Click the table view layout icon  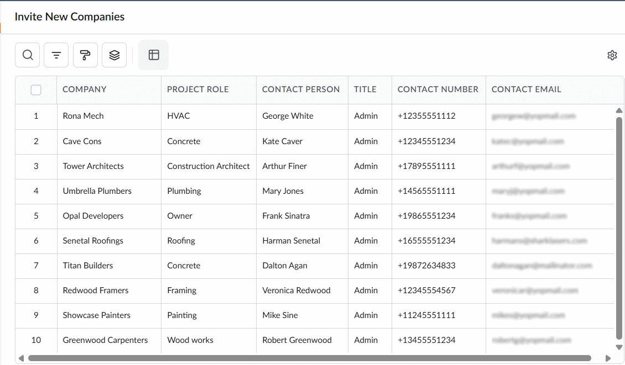[154, 55]
